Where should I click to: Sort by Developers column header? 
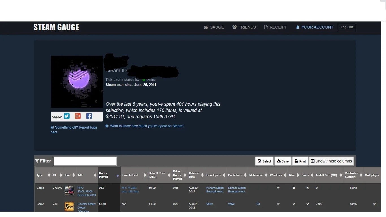216,175
